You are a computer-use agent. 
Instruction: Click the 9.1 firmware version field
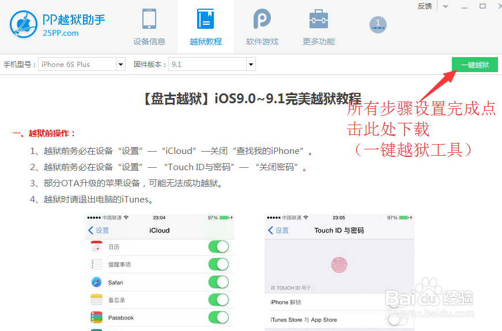207,64
